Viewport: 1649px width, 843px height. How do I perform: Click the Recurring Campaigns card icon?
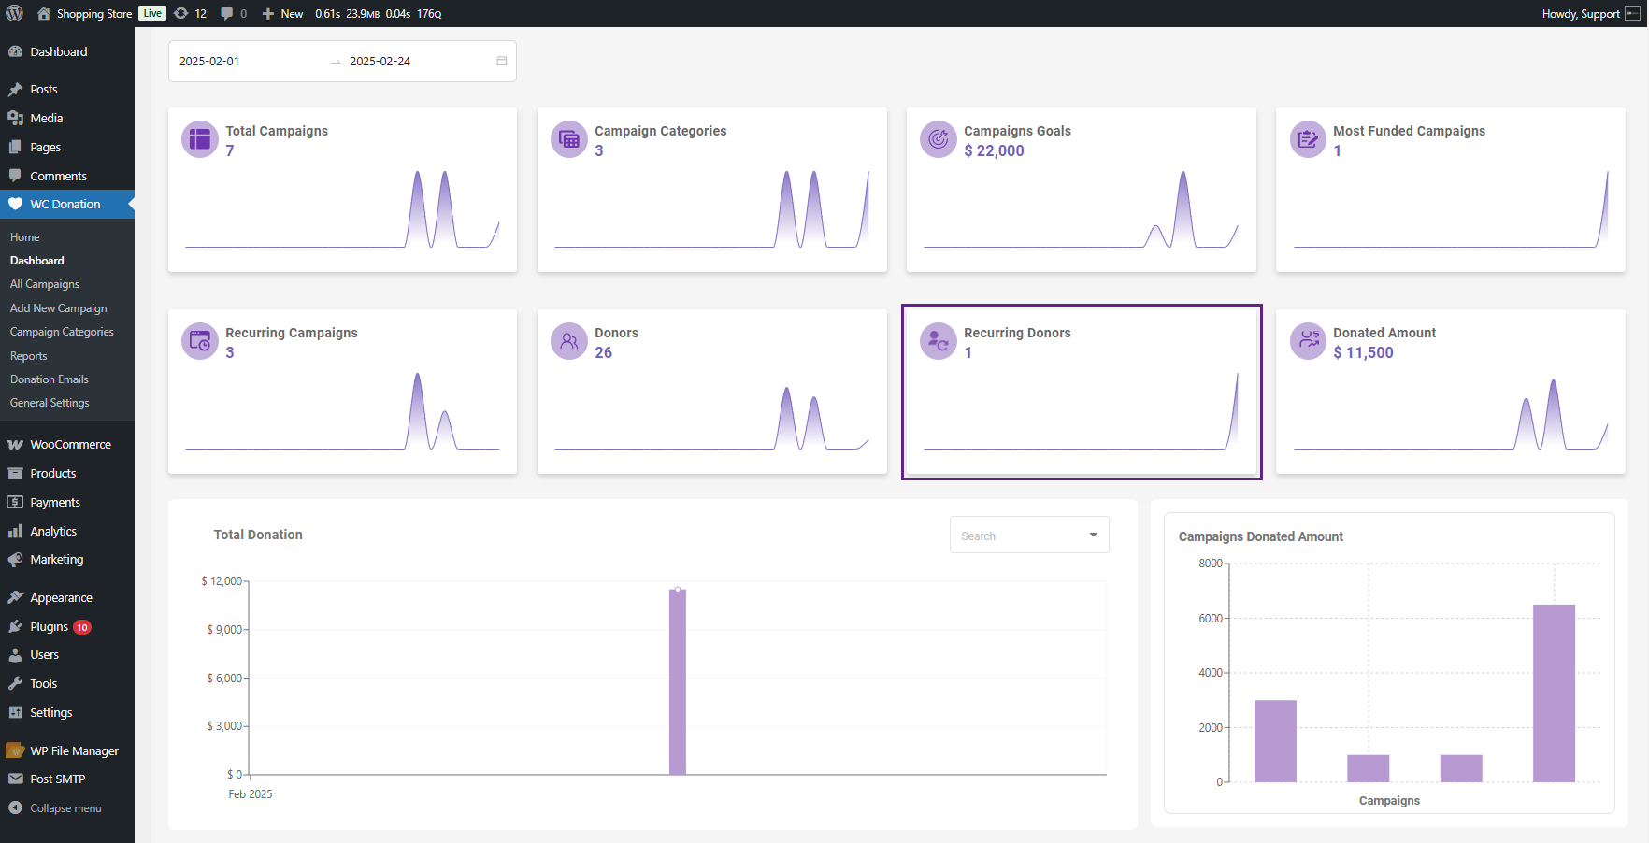point(199,341)
